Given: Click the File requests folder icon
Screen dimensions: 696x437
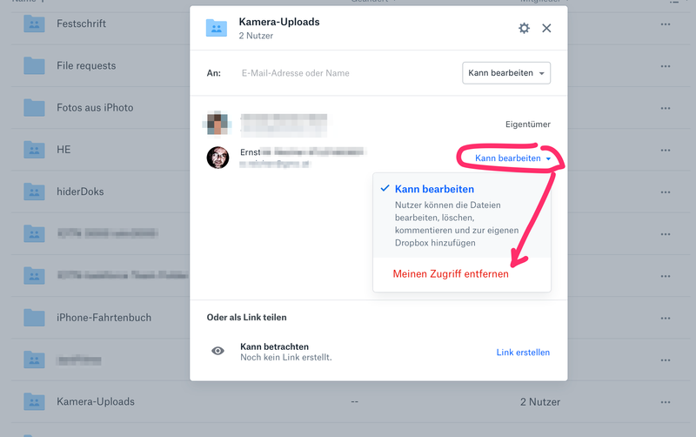Looking at the screenshot, I should (x=34, y=66).
